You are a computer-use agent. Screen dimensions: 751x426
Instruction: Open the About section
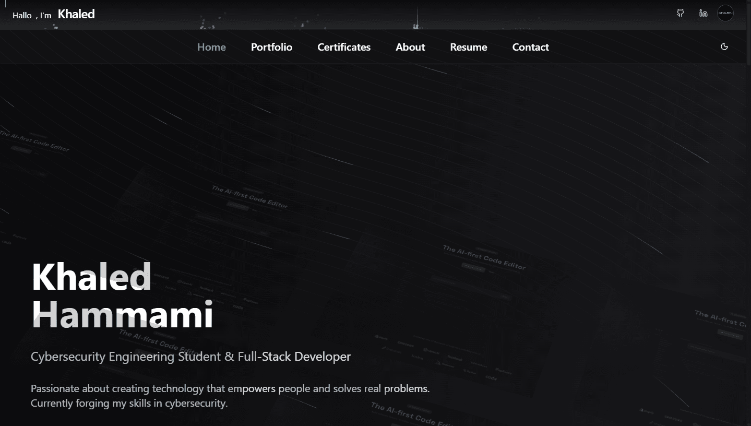(x=410, y=47)
